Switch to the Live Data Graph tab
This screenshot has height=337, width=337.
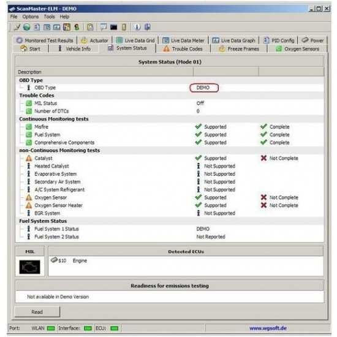point(233,40)
